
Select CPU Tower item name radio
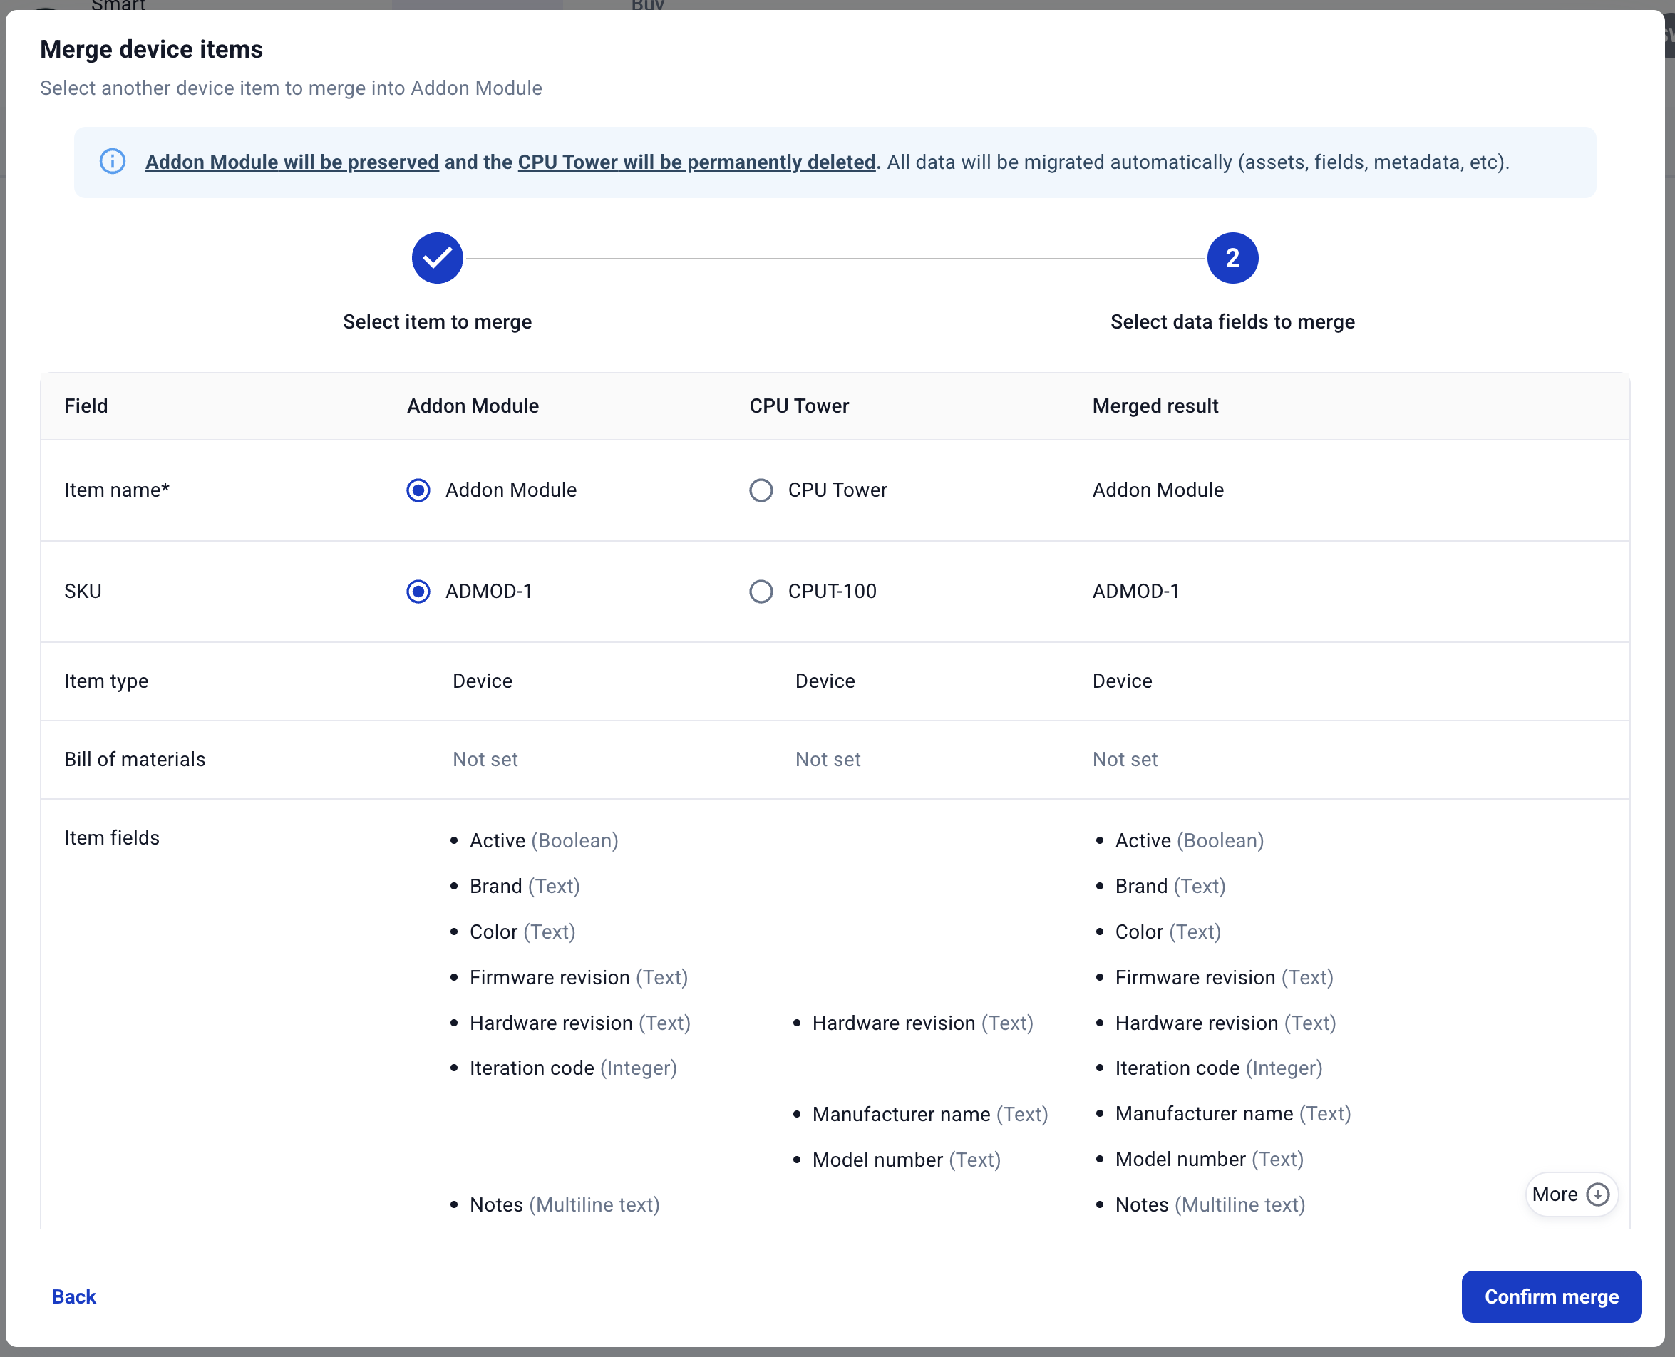(761, 490)
